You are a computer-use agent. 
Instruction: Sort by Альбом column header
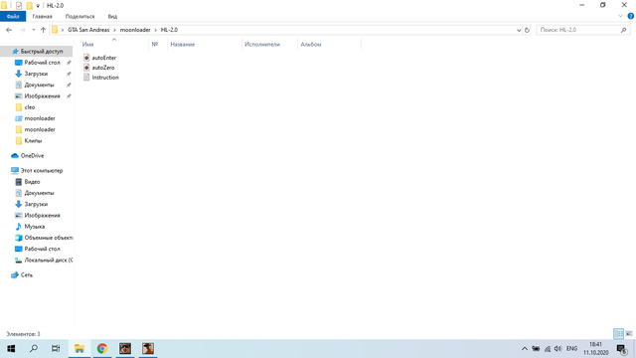click(311, 44)
